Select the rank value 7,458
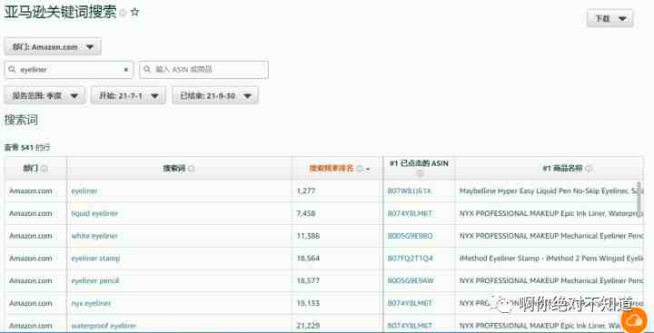 306,213
